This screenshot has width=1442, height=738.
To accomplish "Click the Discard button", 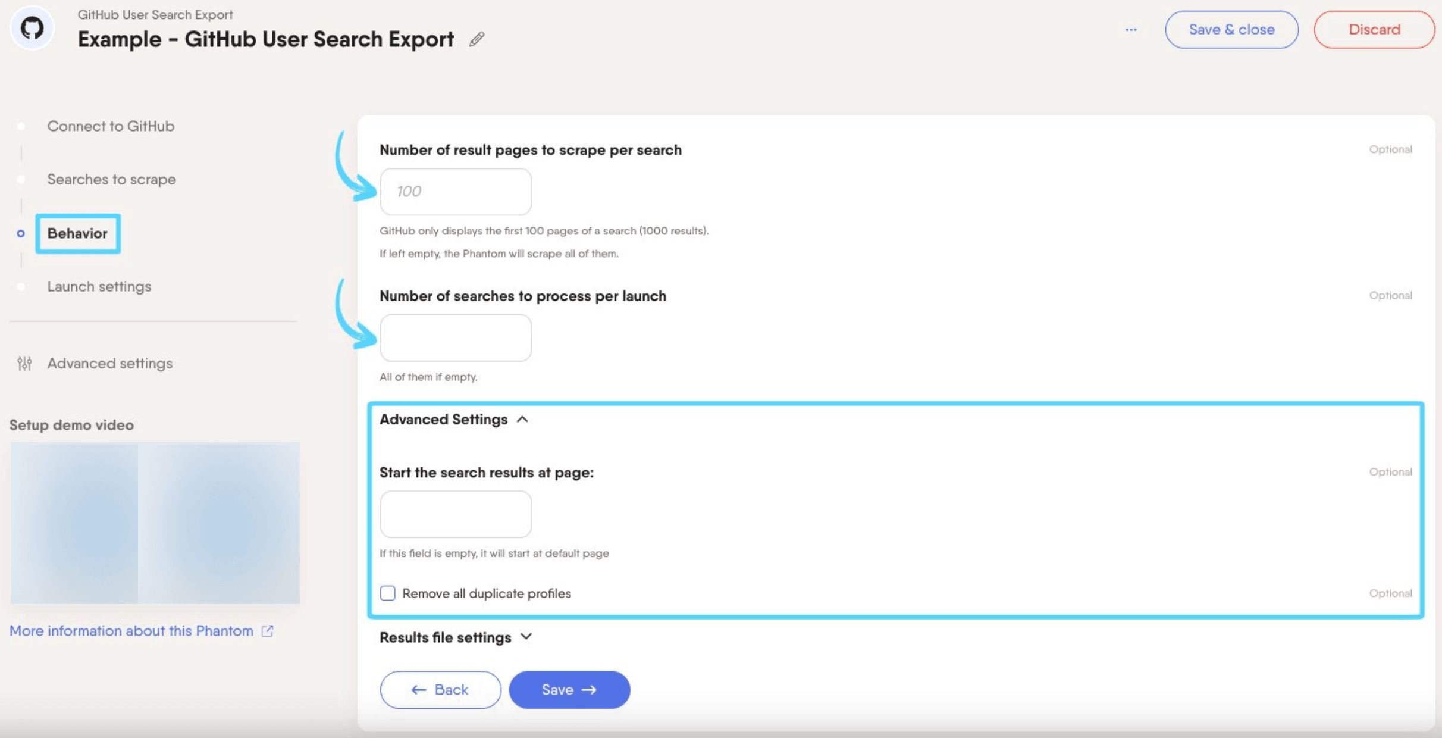I will (x=1374, y=29).
